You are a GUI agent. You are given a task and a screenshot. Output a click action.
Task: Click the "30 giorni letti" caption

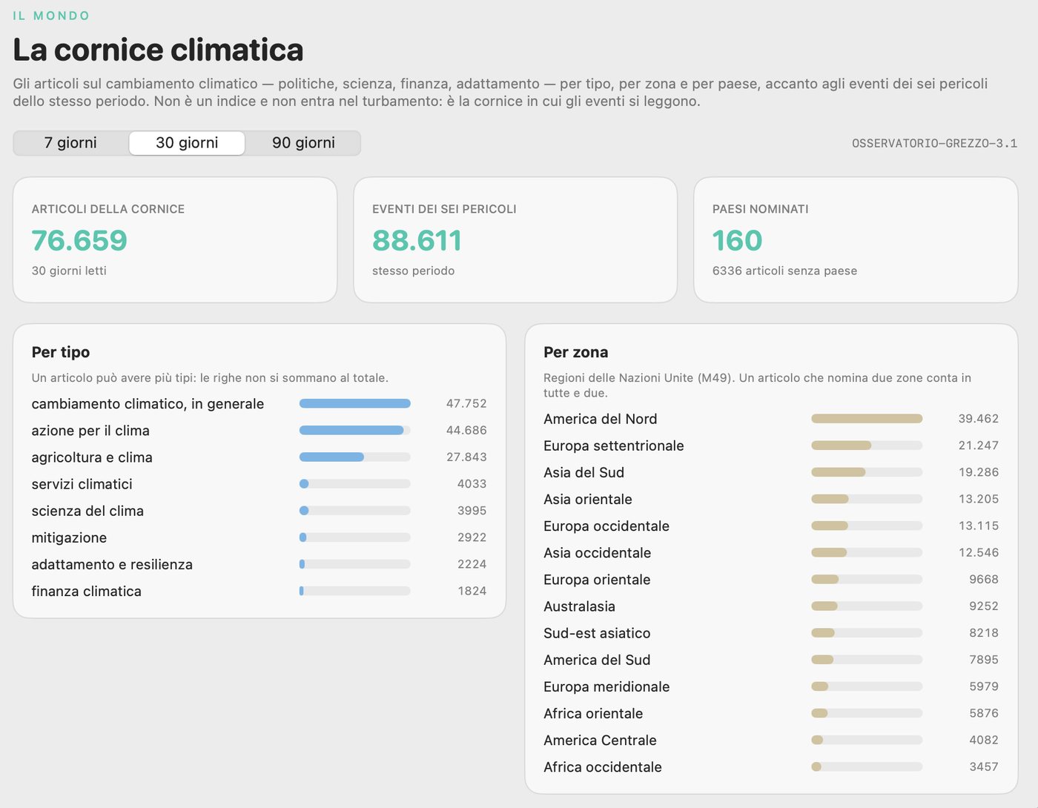click(69, 271)
